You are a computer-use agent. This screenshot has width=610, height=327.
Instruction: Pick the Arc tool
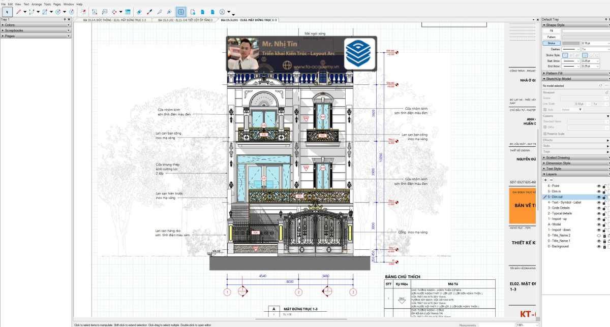click(32, 11)
